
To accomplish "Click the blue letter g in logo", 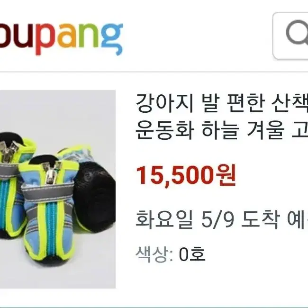I will [x=112, y=39].
